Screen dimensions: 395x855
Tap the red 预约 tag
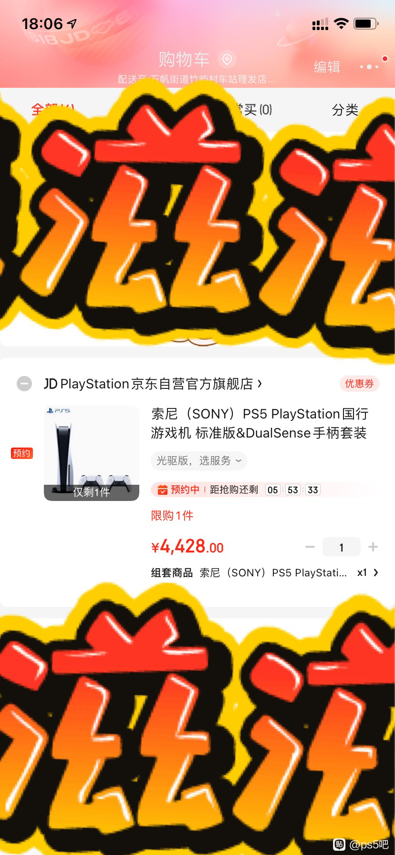click(21, 453)
